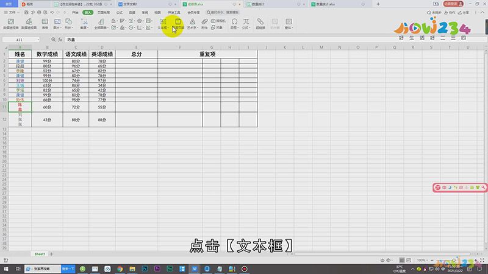Screen dimensions: 488x274
Task: Select the 100分 math score cell
Action: coord(48,80)
